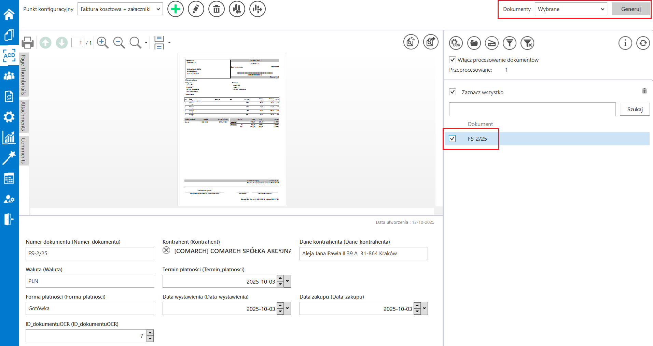Uncheck the FS-2/25 document checkbox

click(452, 139)
